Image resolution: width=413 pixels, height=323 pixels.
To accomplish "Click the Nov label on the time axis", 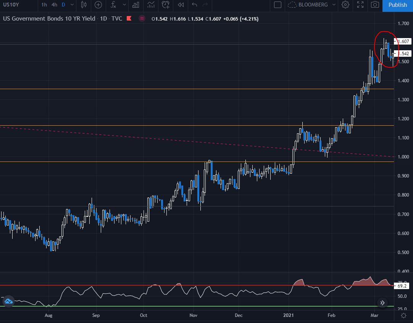I will [193, 315].
